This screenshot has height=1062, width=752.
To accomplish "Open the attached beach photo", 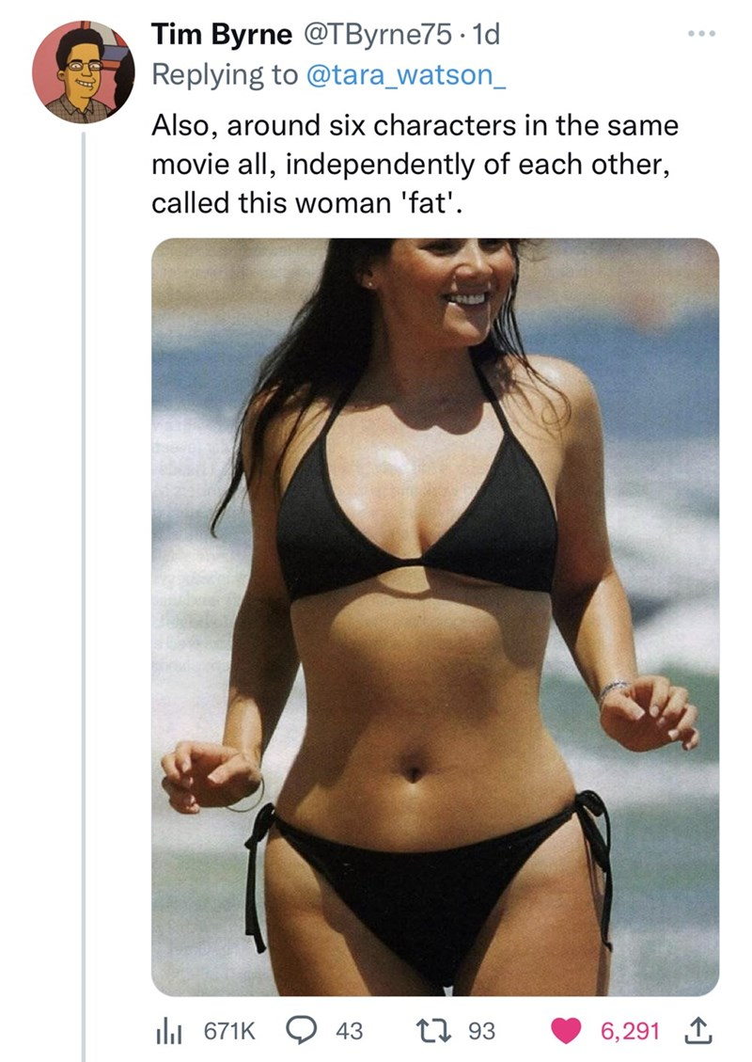I will (x=435, y=616).
